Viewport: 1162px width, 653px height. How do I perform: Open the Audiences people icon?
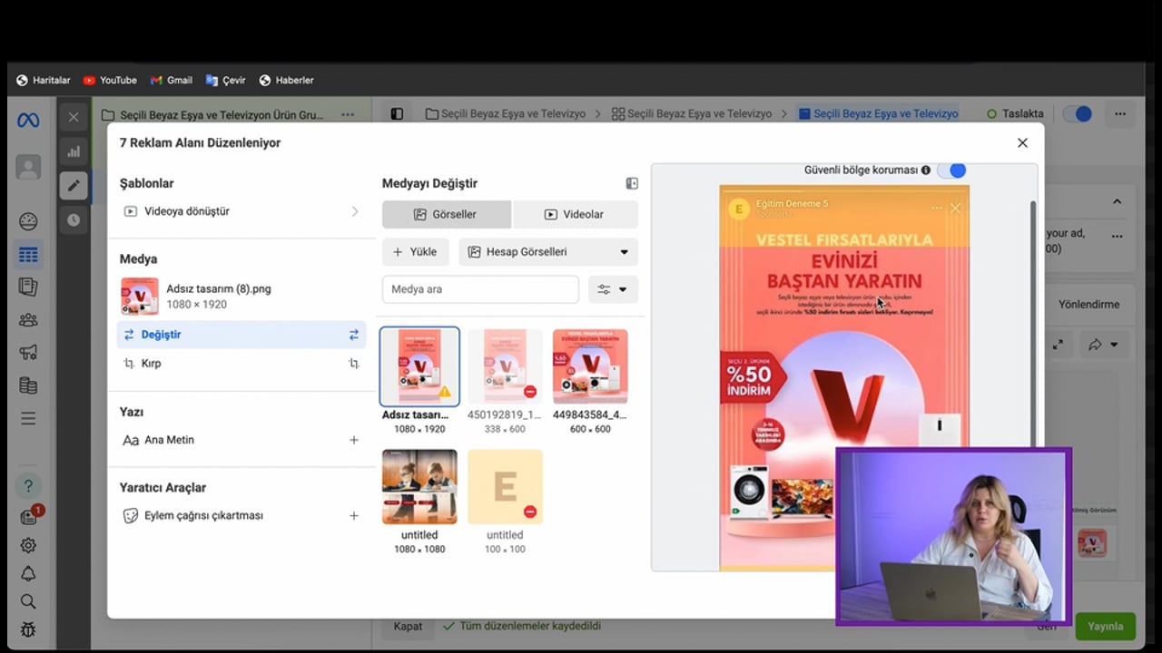point(28,319)
